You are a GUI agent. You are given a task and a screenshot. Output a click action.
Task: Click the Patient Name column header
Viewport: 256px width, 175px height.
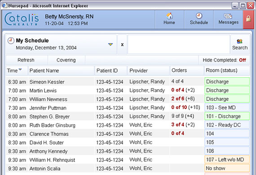[x=61, y=70]
